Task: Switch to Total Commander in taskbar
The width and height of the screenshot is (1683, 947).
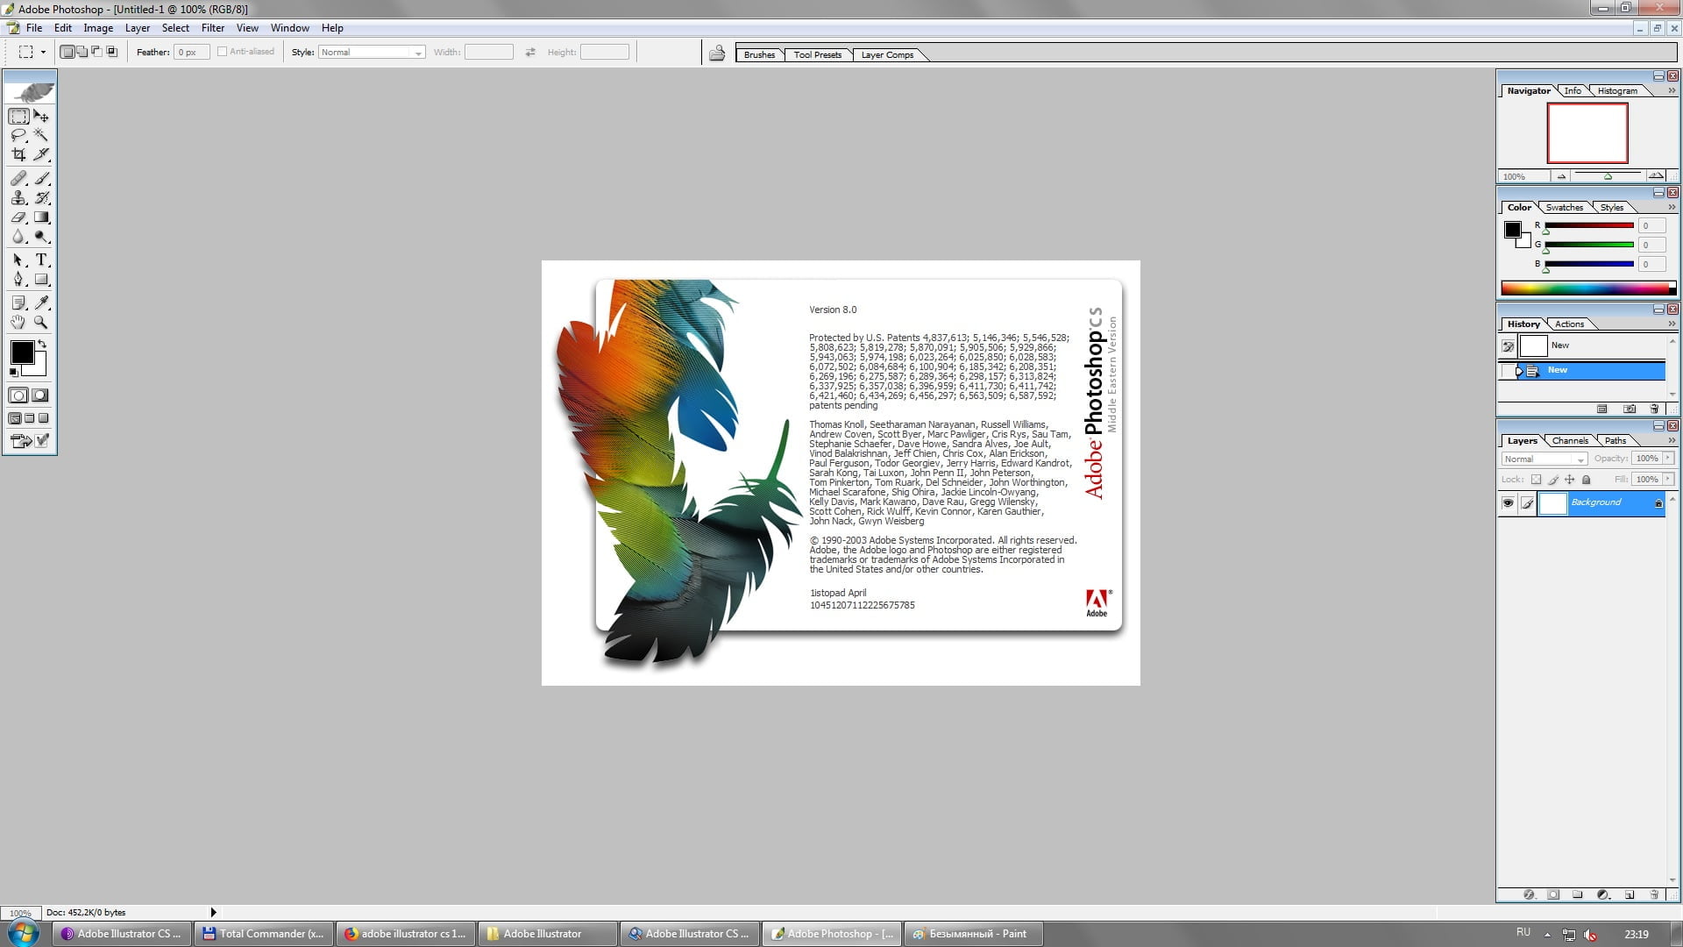Action: pyautogui.click(x=263, y=934)
